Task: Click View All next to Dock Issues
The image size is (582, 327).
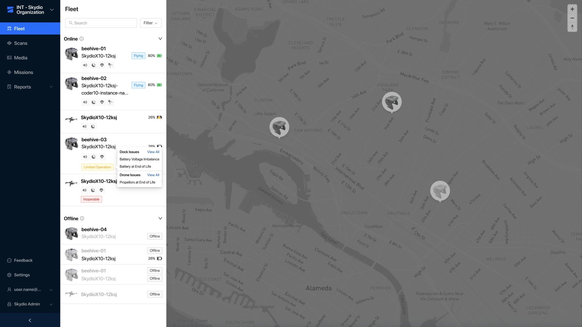Action: point(153,152)
